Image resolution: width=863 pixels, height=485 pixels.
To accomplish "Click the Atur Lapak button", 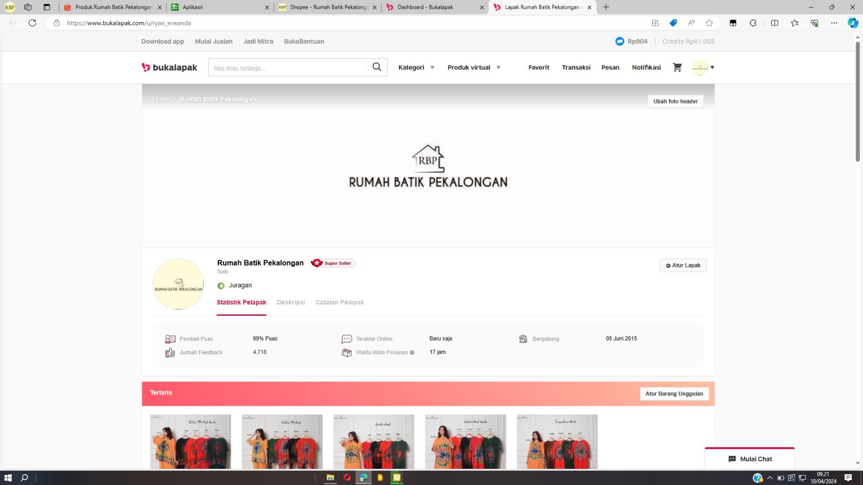I will point(683,265).
